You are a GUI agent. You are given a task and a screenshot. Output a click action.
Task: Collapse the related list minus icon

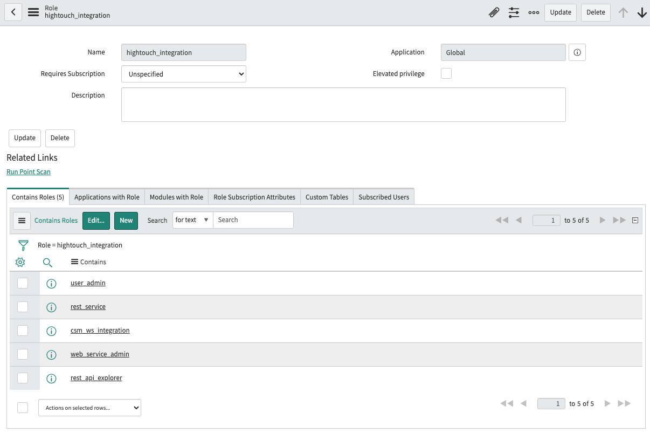(x=635, y=220)
